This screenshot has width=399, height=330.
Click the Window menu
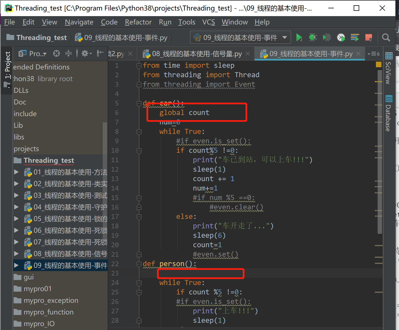(235, 22)
